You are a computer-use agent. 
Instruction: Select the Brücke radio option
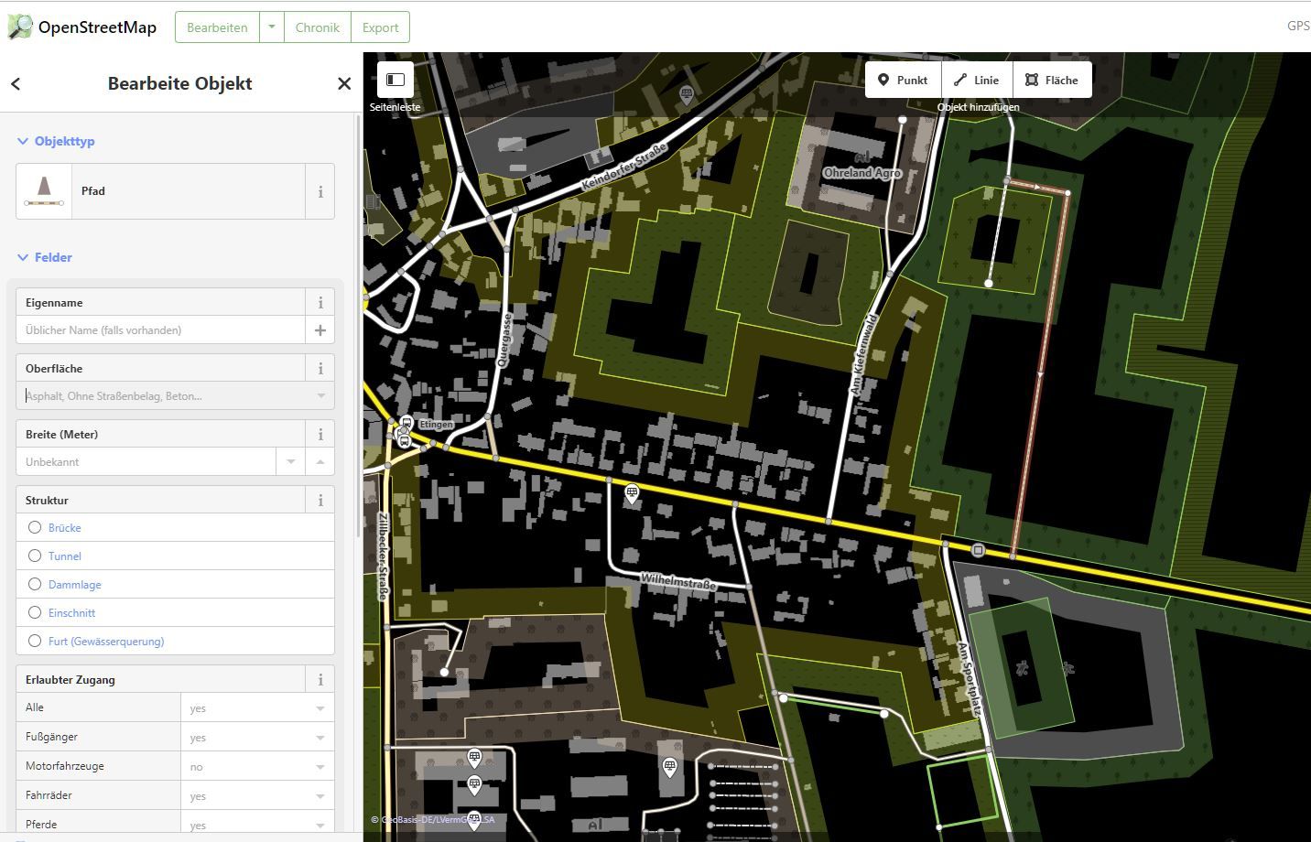[35, 527]
